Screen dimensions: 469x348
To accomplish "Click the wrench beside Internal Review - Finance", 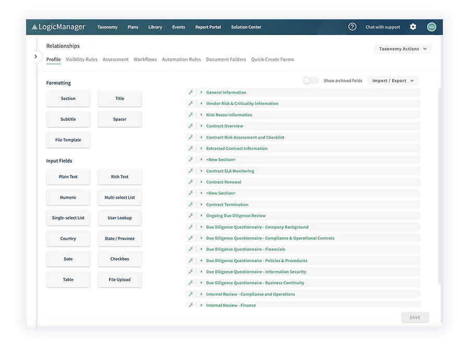I will [x=191, y=304].
